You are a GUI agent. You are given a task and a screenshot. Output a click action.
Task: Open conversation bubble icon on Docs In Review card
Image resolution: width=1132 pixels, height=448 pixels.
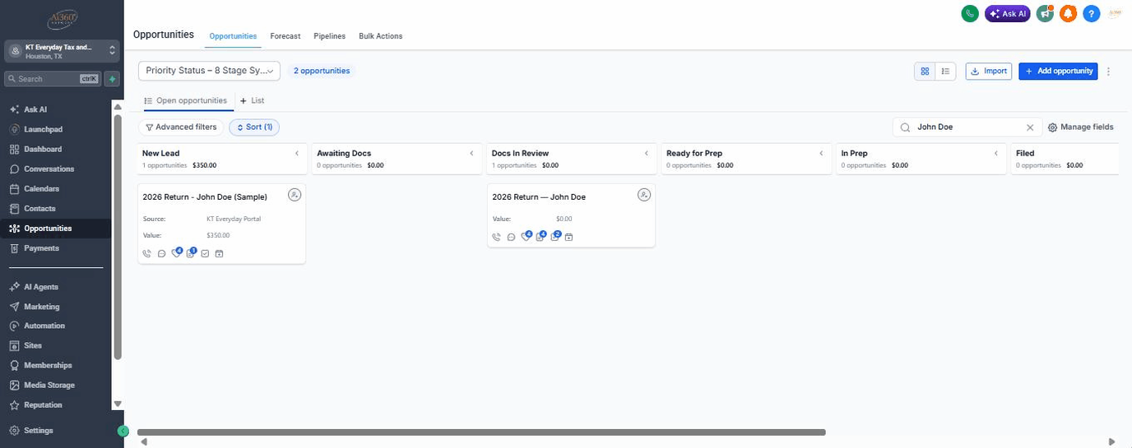[x=511, y=237]
